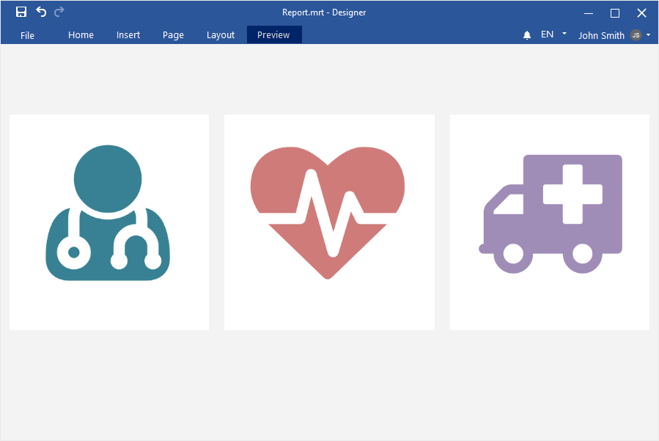Open notifications bell

pyautogui.click(x=527, y=35)
